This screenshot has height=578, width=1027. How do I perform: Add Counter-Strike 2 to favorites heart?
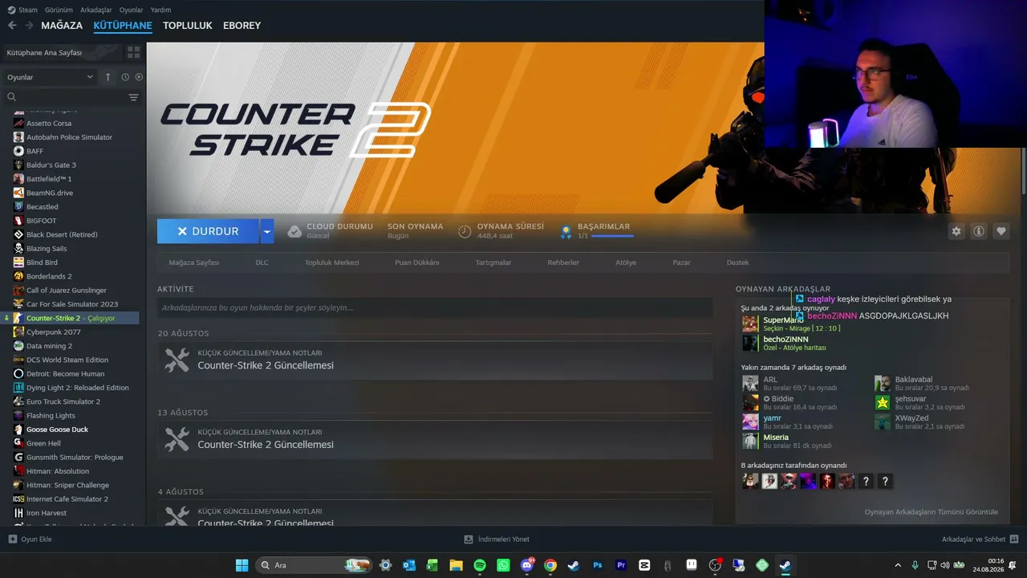[x=1001, y=231]
